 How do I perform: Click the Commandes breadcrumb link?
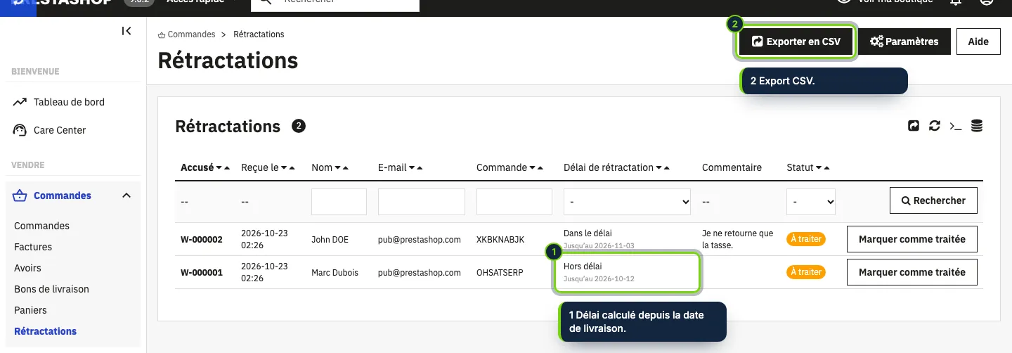coord(191,34)
